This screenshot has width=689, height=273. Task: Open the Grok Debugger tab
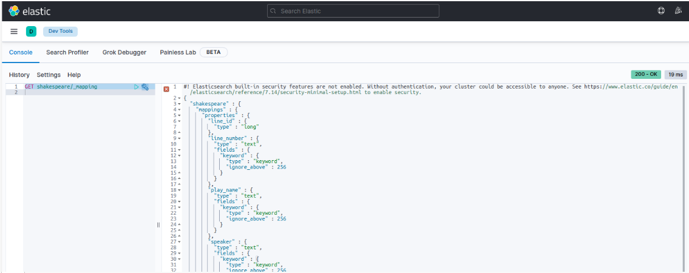pos(124,52)
